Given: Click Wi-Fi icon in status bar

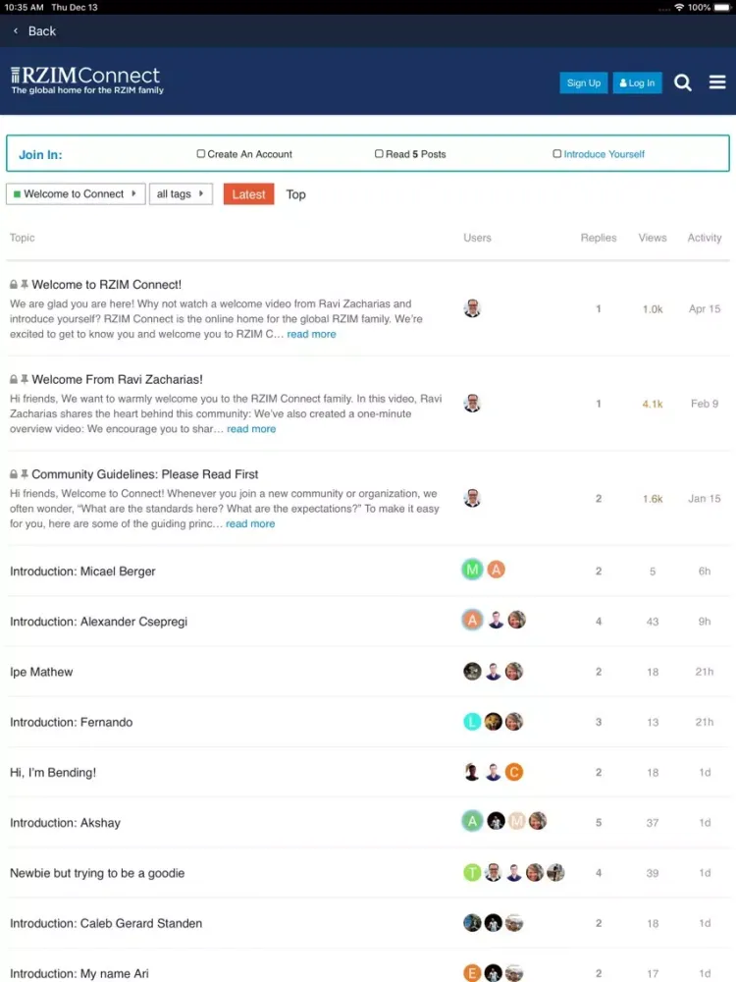Looking at the screenshot, I should coord(679,8).
